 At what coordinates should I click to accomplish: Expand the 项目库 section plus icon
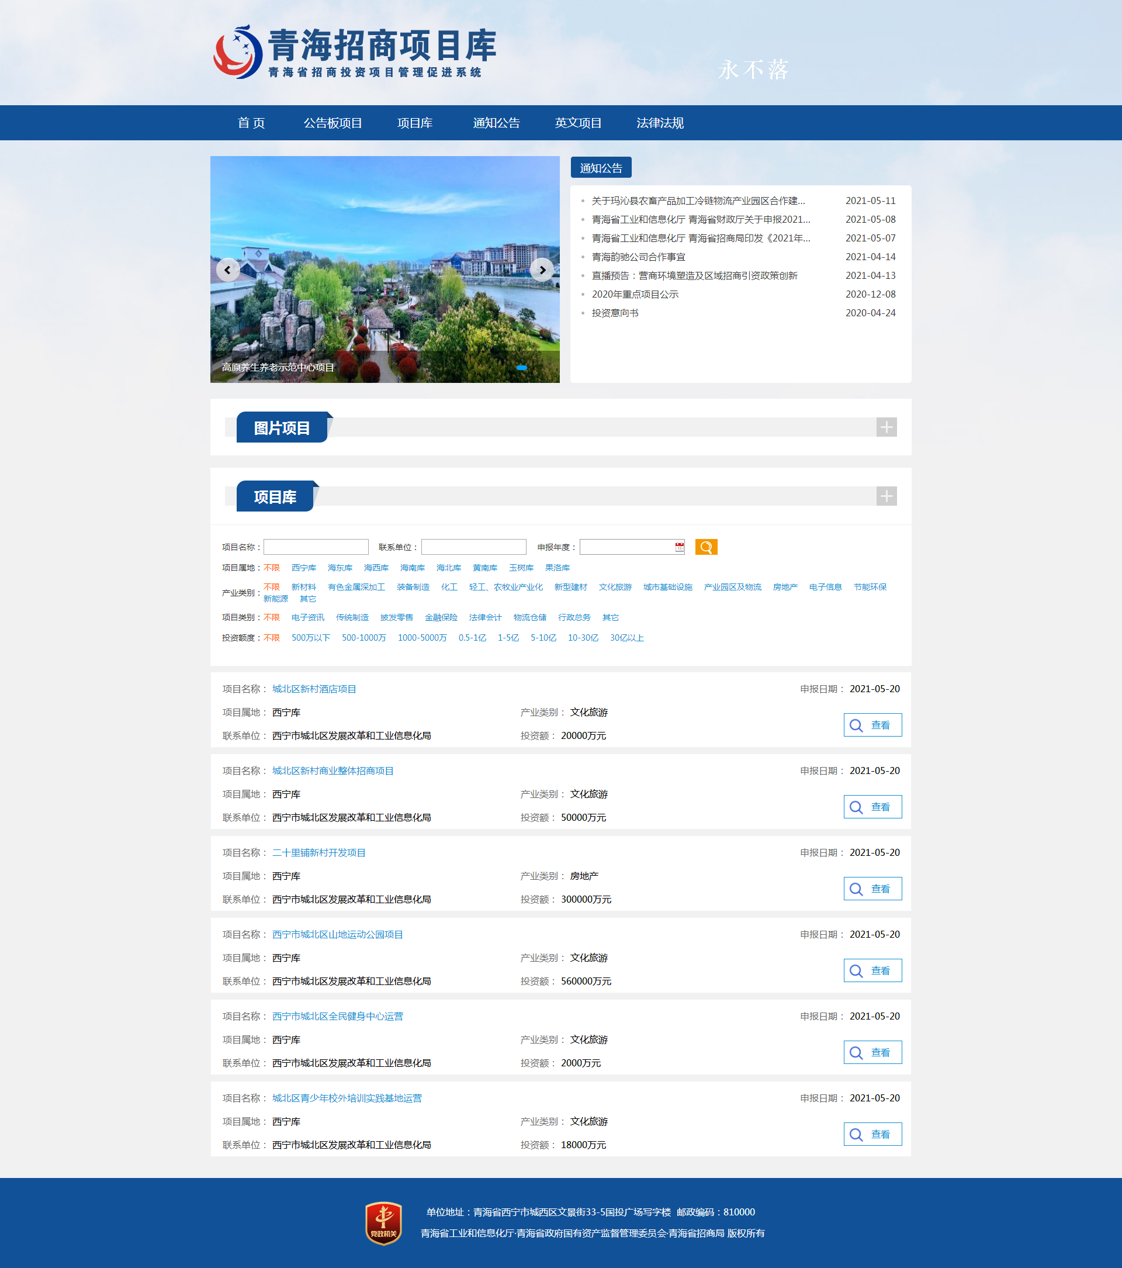pyautogui.click(x=886, y=496)
